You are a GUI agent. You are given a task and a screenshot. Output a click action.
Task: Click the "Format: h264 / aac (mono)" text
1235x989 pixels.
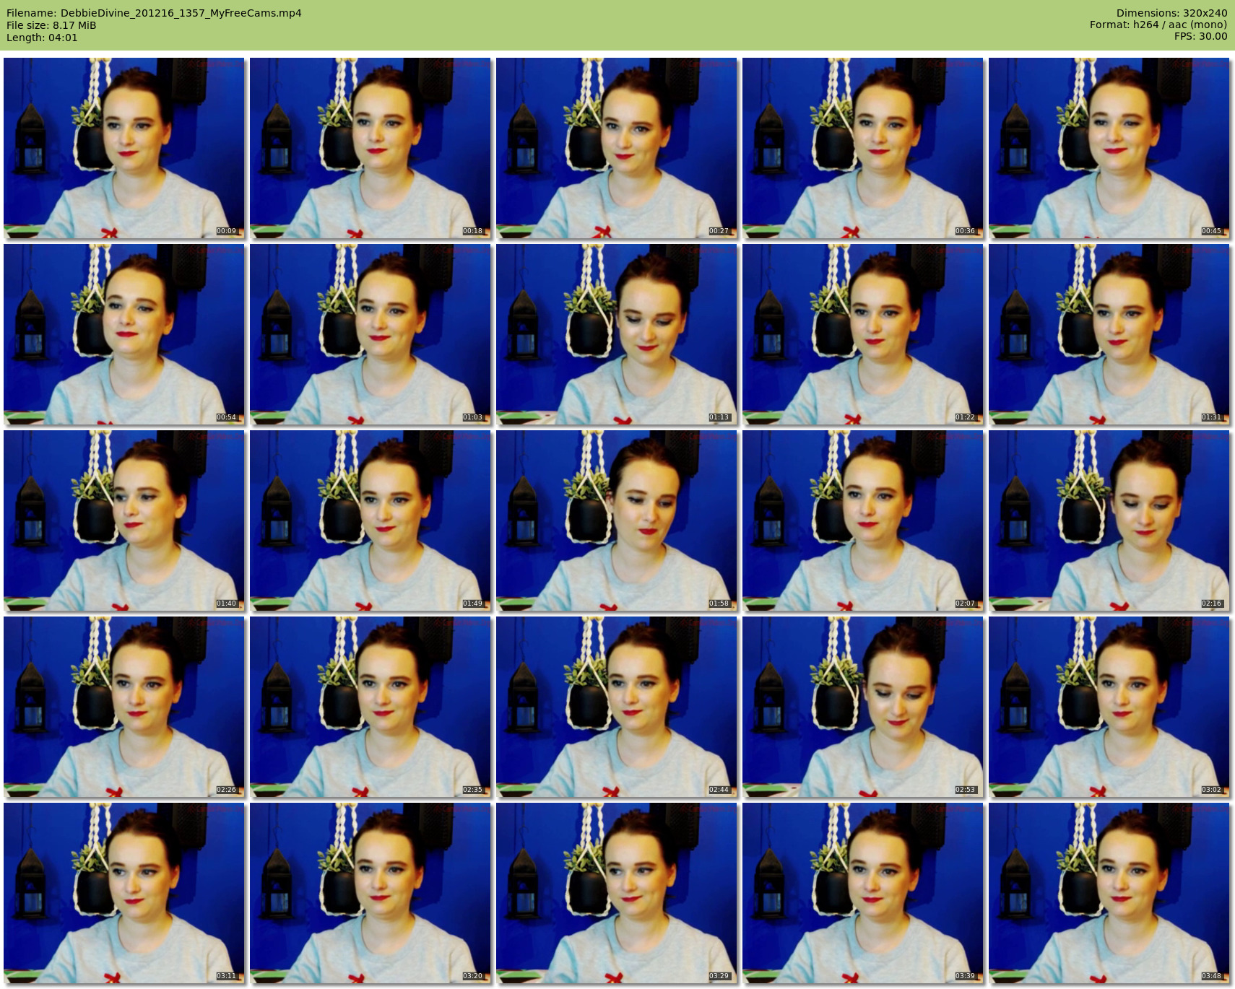[x=1158, y=25]
